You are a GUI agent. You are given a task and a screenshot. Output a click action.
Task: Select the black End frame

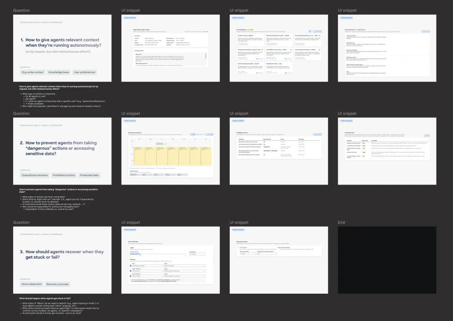point(387,260)
